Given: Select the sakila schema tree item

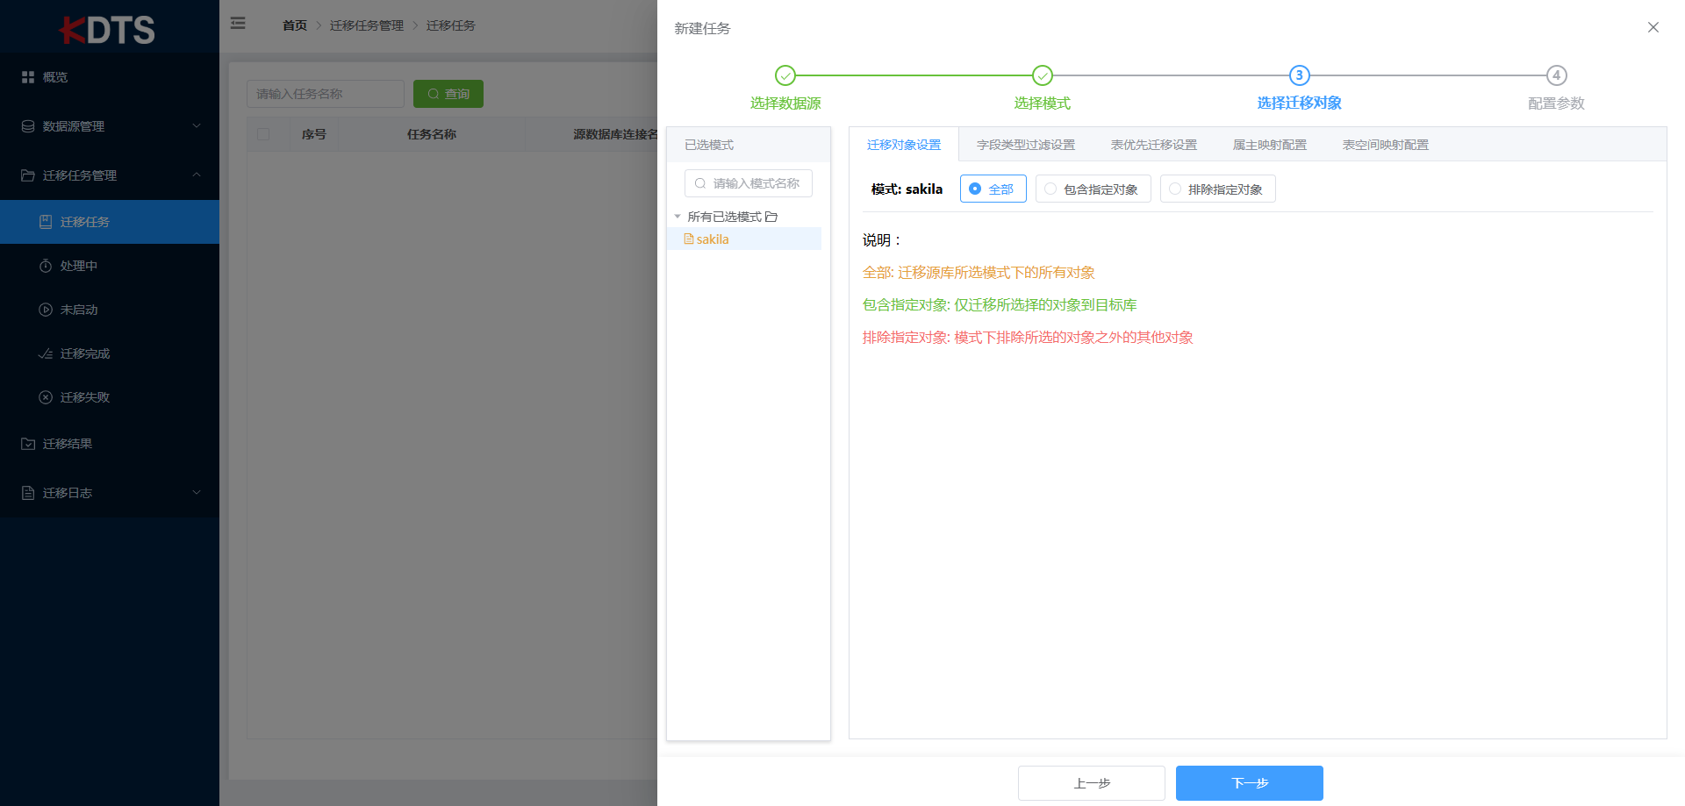Looking at the screenshot, I should click(x=744, y=239).
